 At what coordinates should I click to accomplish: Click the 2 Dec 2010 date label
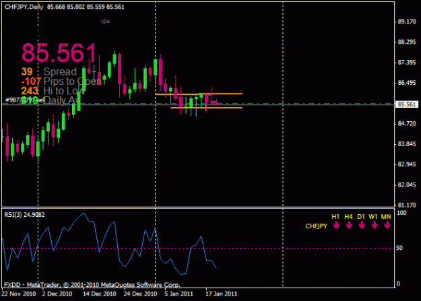(x=57, y=294)
